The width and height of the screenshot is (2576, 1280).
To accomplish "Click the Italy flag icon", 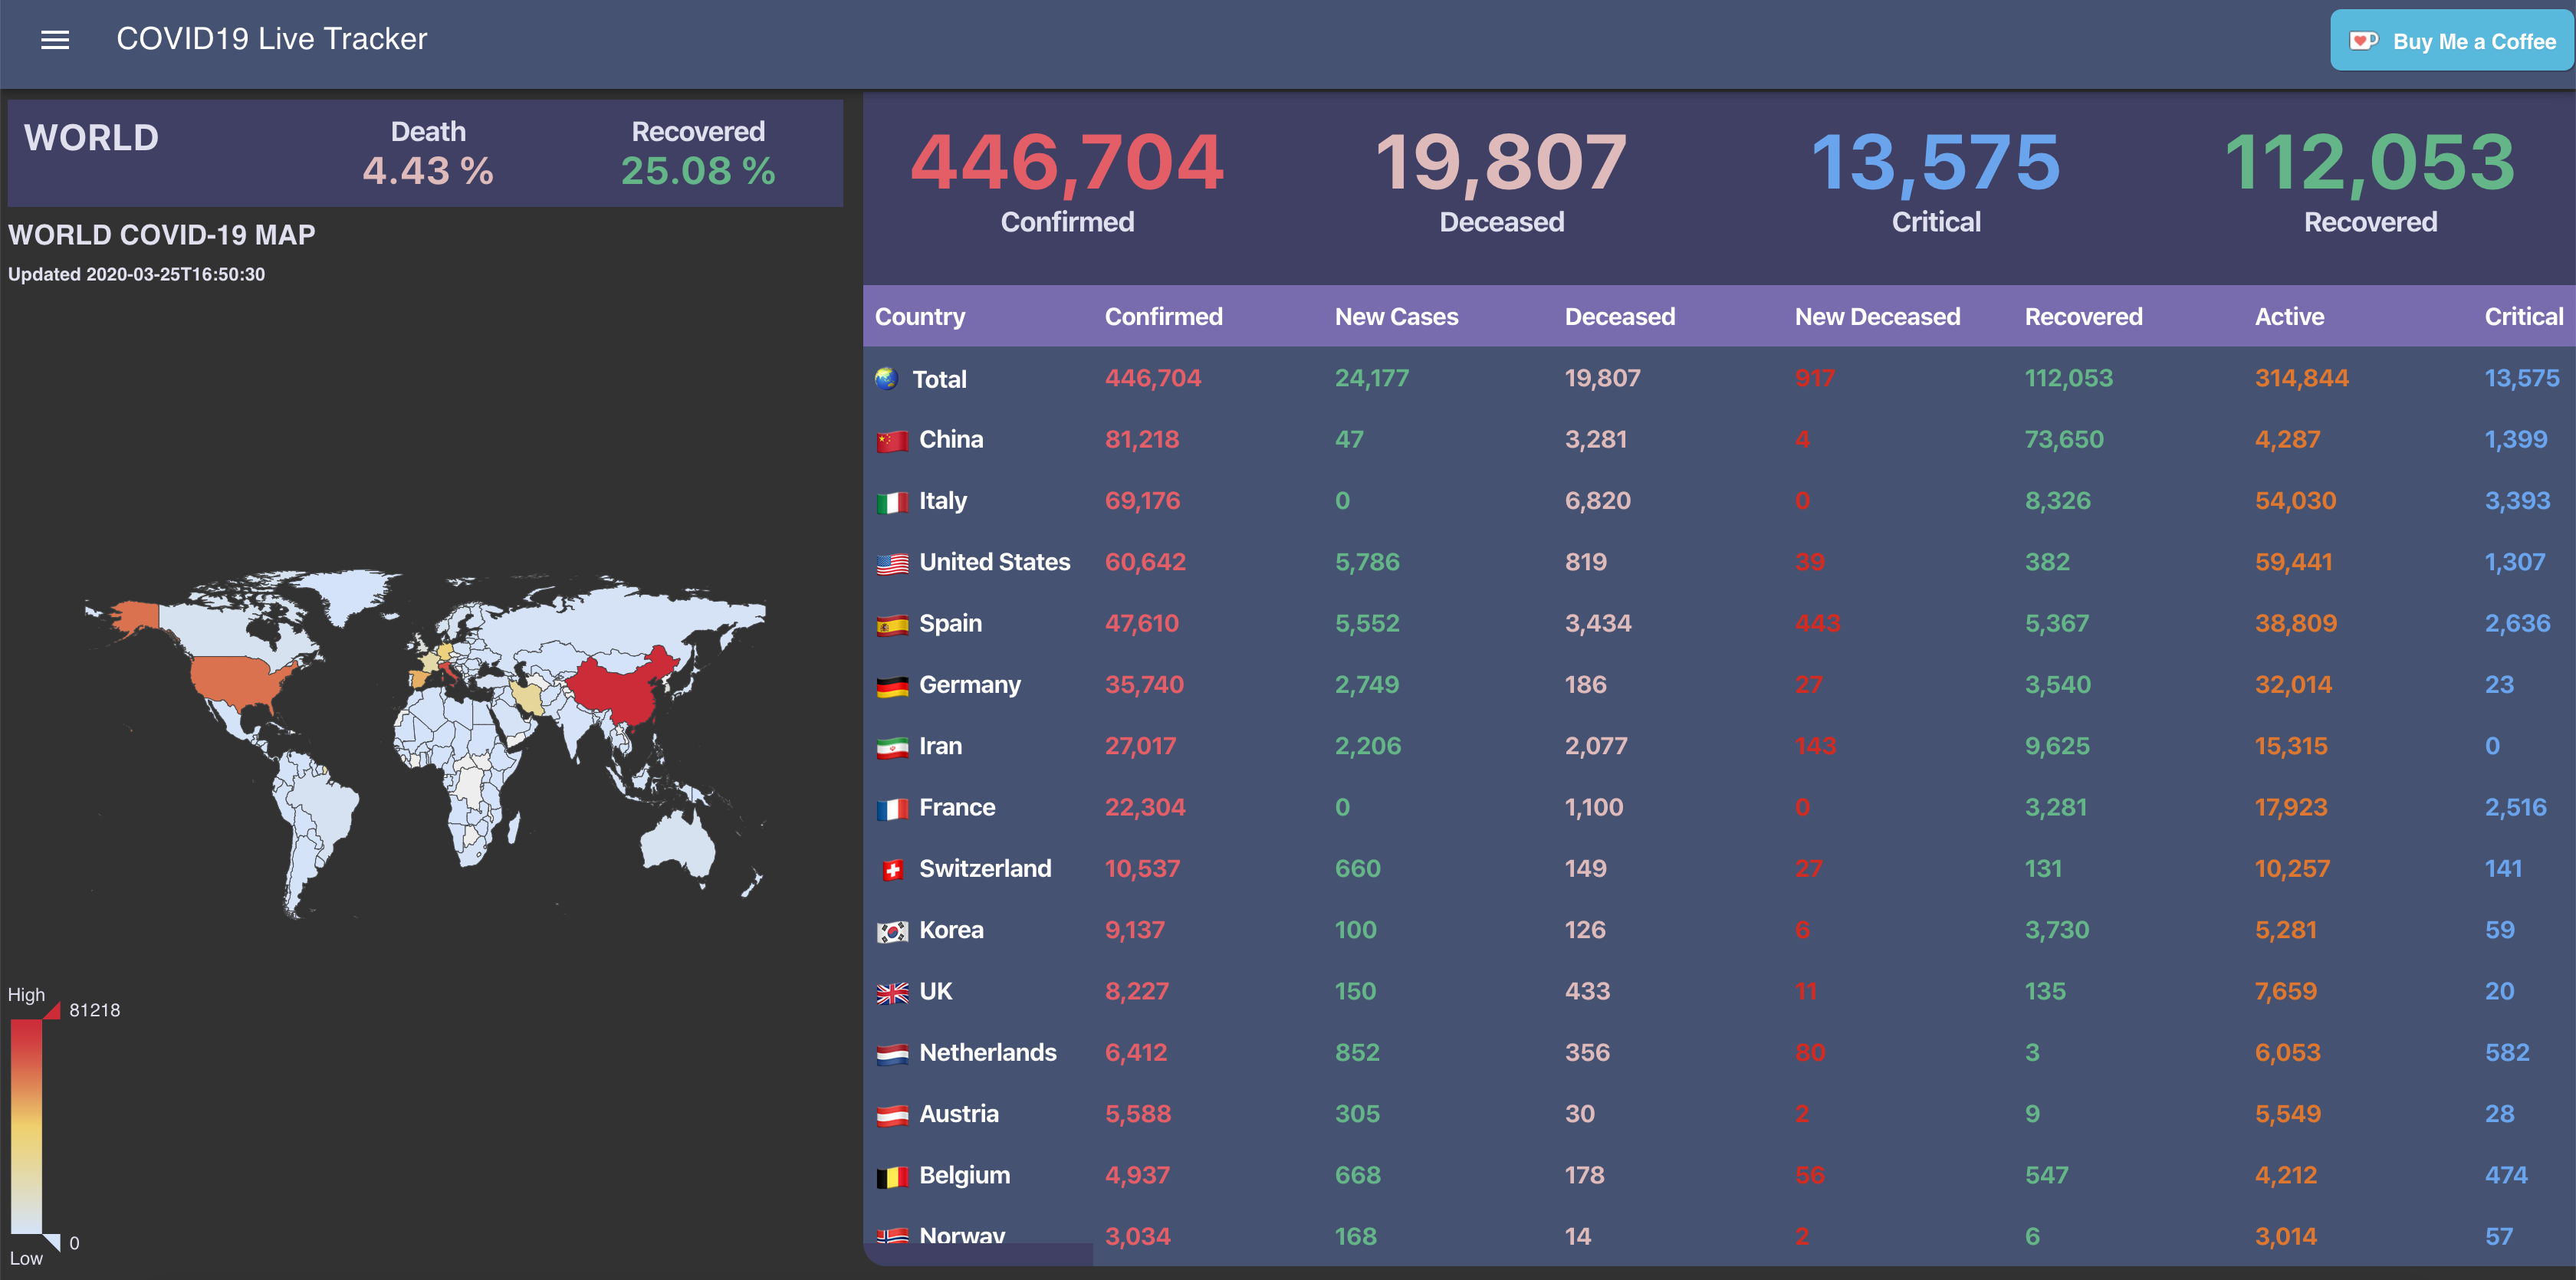I will point(892,502).
